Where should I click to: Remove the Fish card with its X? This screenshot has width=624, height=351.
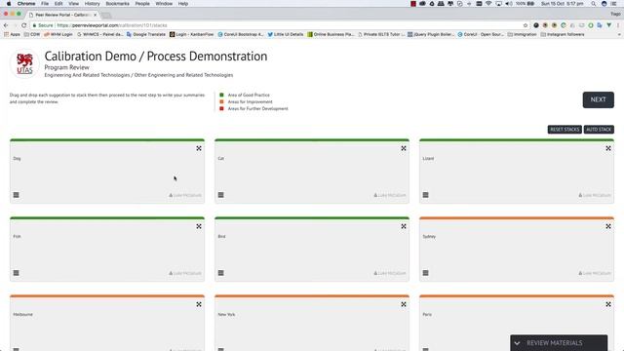click(199, 226)
